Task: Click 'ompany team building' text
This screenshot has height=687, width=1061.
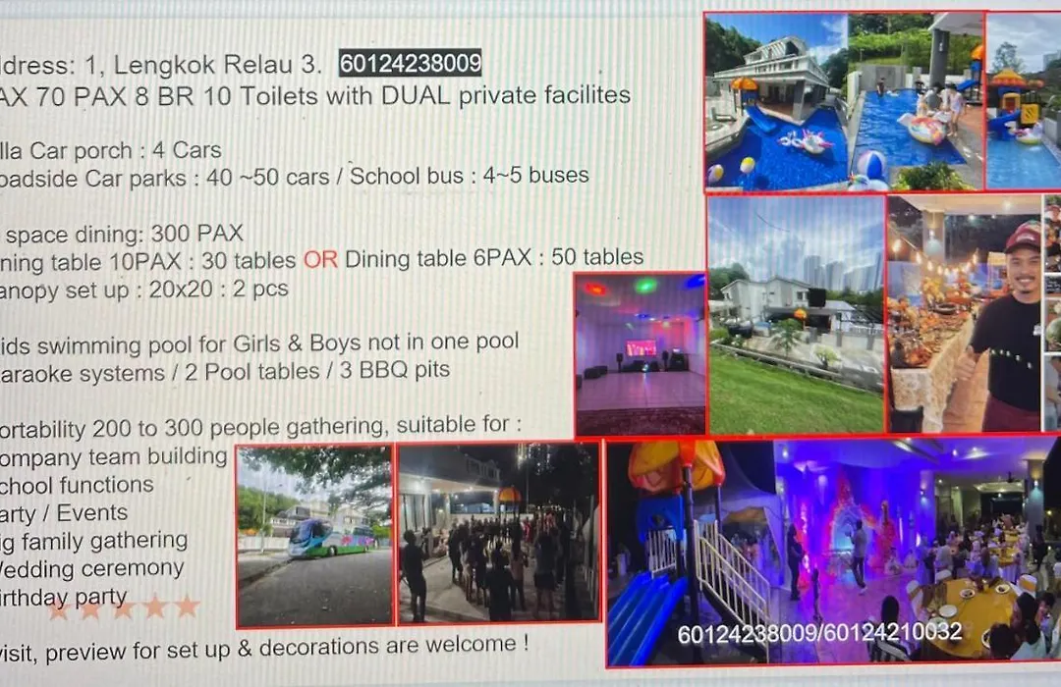Action: click(x=114, y=457)
